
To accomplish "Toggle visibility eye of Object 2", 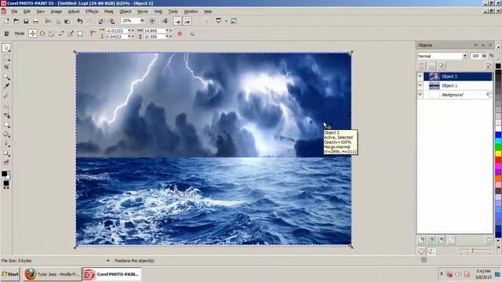I will pos(420,76).
